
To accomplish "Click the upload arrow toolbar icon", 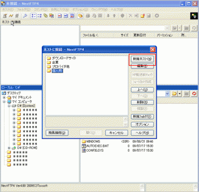I will point(114,16).
